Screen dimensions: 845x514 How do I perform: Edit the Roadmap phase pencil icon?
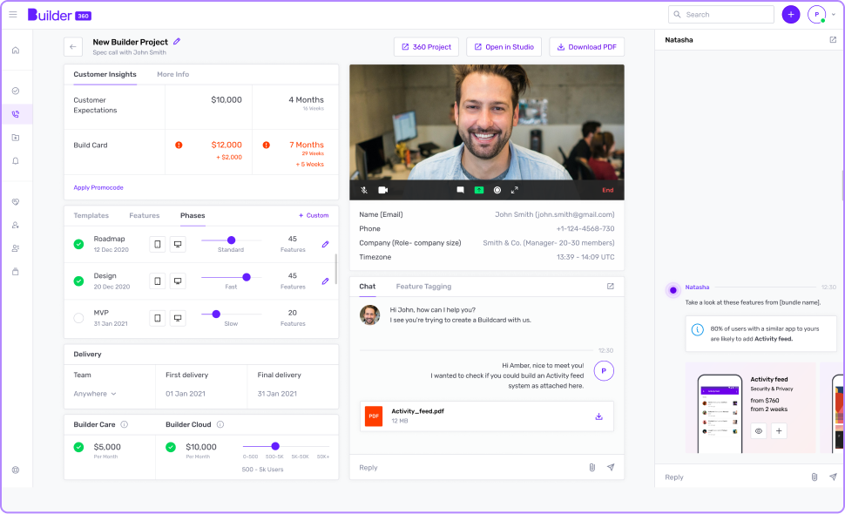point(326,244)
